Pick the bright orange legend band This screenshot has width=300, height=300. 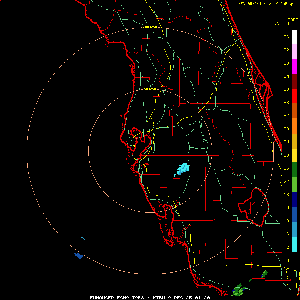(x=294, y=126)
